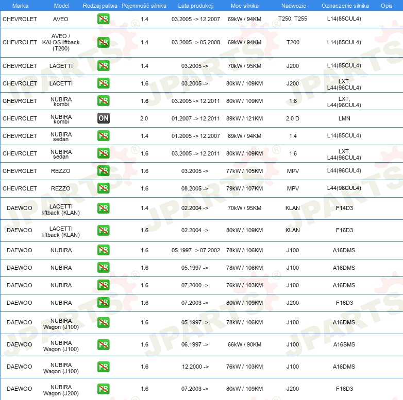
Task: Click petrol icon in Nubira Wagon 12.2000 row
Action: [x=103, y=367]
